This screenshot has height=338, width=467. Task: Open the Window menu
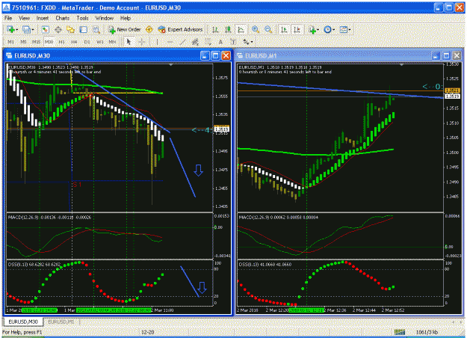click(x=105, y=18)
